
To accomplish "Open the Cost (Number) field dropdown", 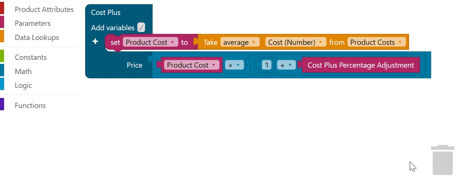I will point(296,42).
